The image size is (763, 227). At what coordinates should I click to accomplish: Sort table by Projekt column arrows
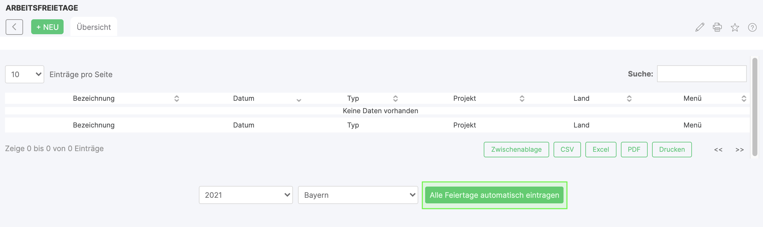[522, 99]
